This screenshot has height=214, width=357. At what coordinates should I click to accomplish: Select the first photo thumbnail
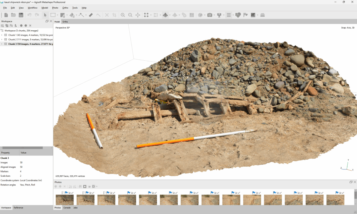click(65, 200)
